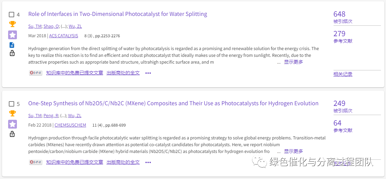Open ACS CATALYSIS journal link

[x=64, y=36]
